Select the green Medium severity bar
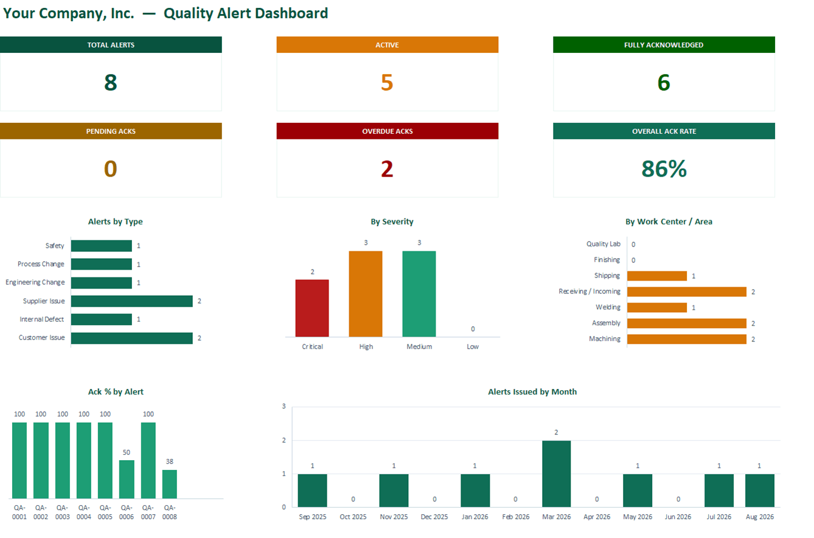 (419, 293)
